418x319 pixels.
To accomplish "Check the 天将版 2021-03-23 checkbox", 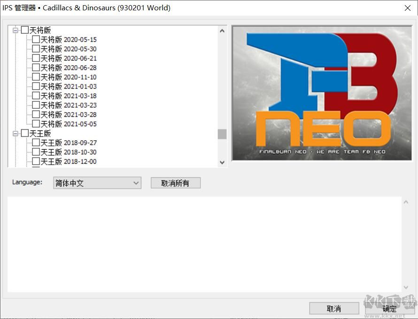I will pyautogui.click(x=36, y=105).
